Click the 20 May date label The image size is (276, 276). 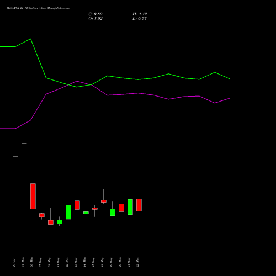tap(120, 262)
